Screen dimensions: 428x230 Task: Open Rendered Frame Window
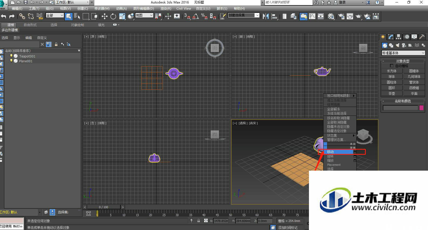[x=350, y=16]
